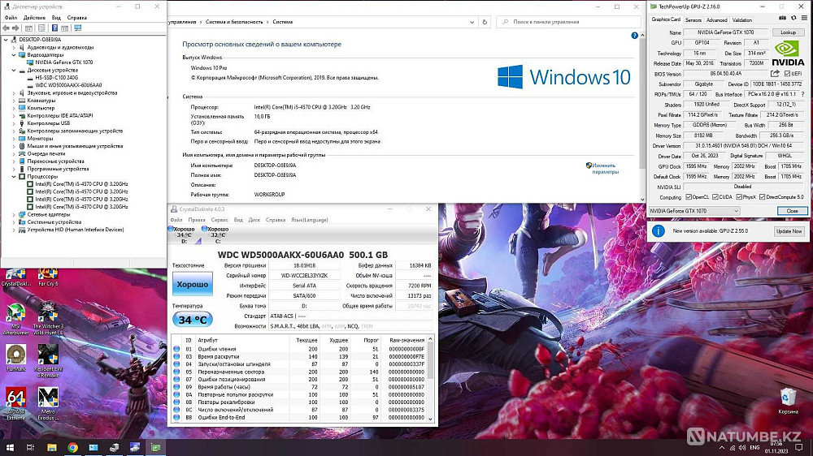This screenshot has height=456, width=813.
Task: Open the MSI Afterburner desktop shortcut
Action: pyautogui.click(x=15, y=320)
